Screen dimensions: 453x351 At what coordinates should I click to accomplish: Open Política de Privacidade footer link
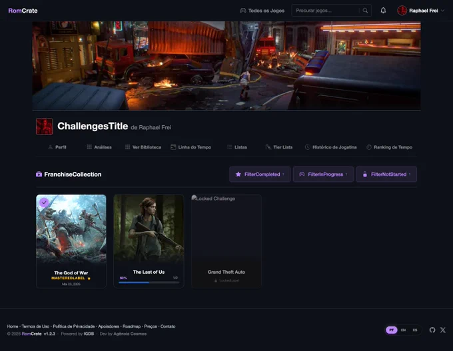pyautogui.click(x=74, y=326)
